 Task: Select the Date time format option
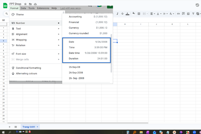(x=87, y=53)
